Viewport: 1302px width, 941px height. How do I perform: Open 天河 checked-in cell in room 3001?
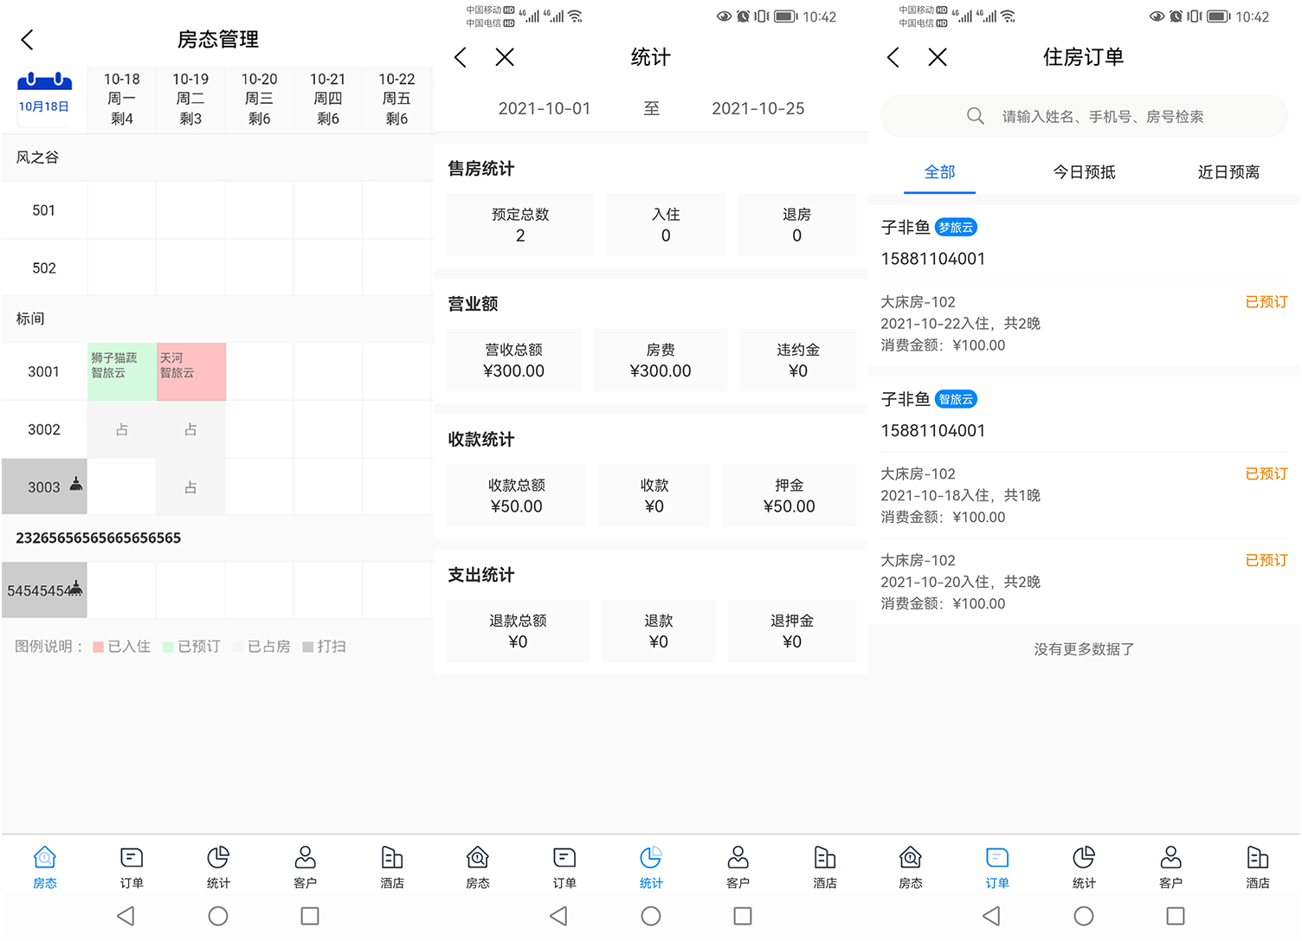point(190,371)
